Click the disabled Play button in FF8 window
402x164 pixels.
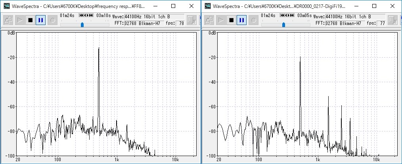(x=20, y=20)
